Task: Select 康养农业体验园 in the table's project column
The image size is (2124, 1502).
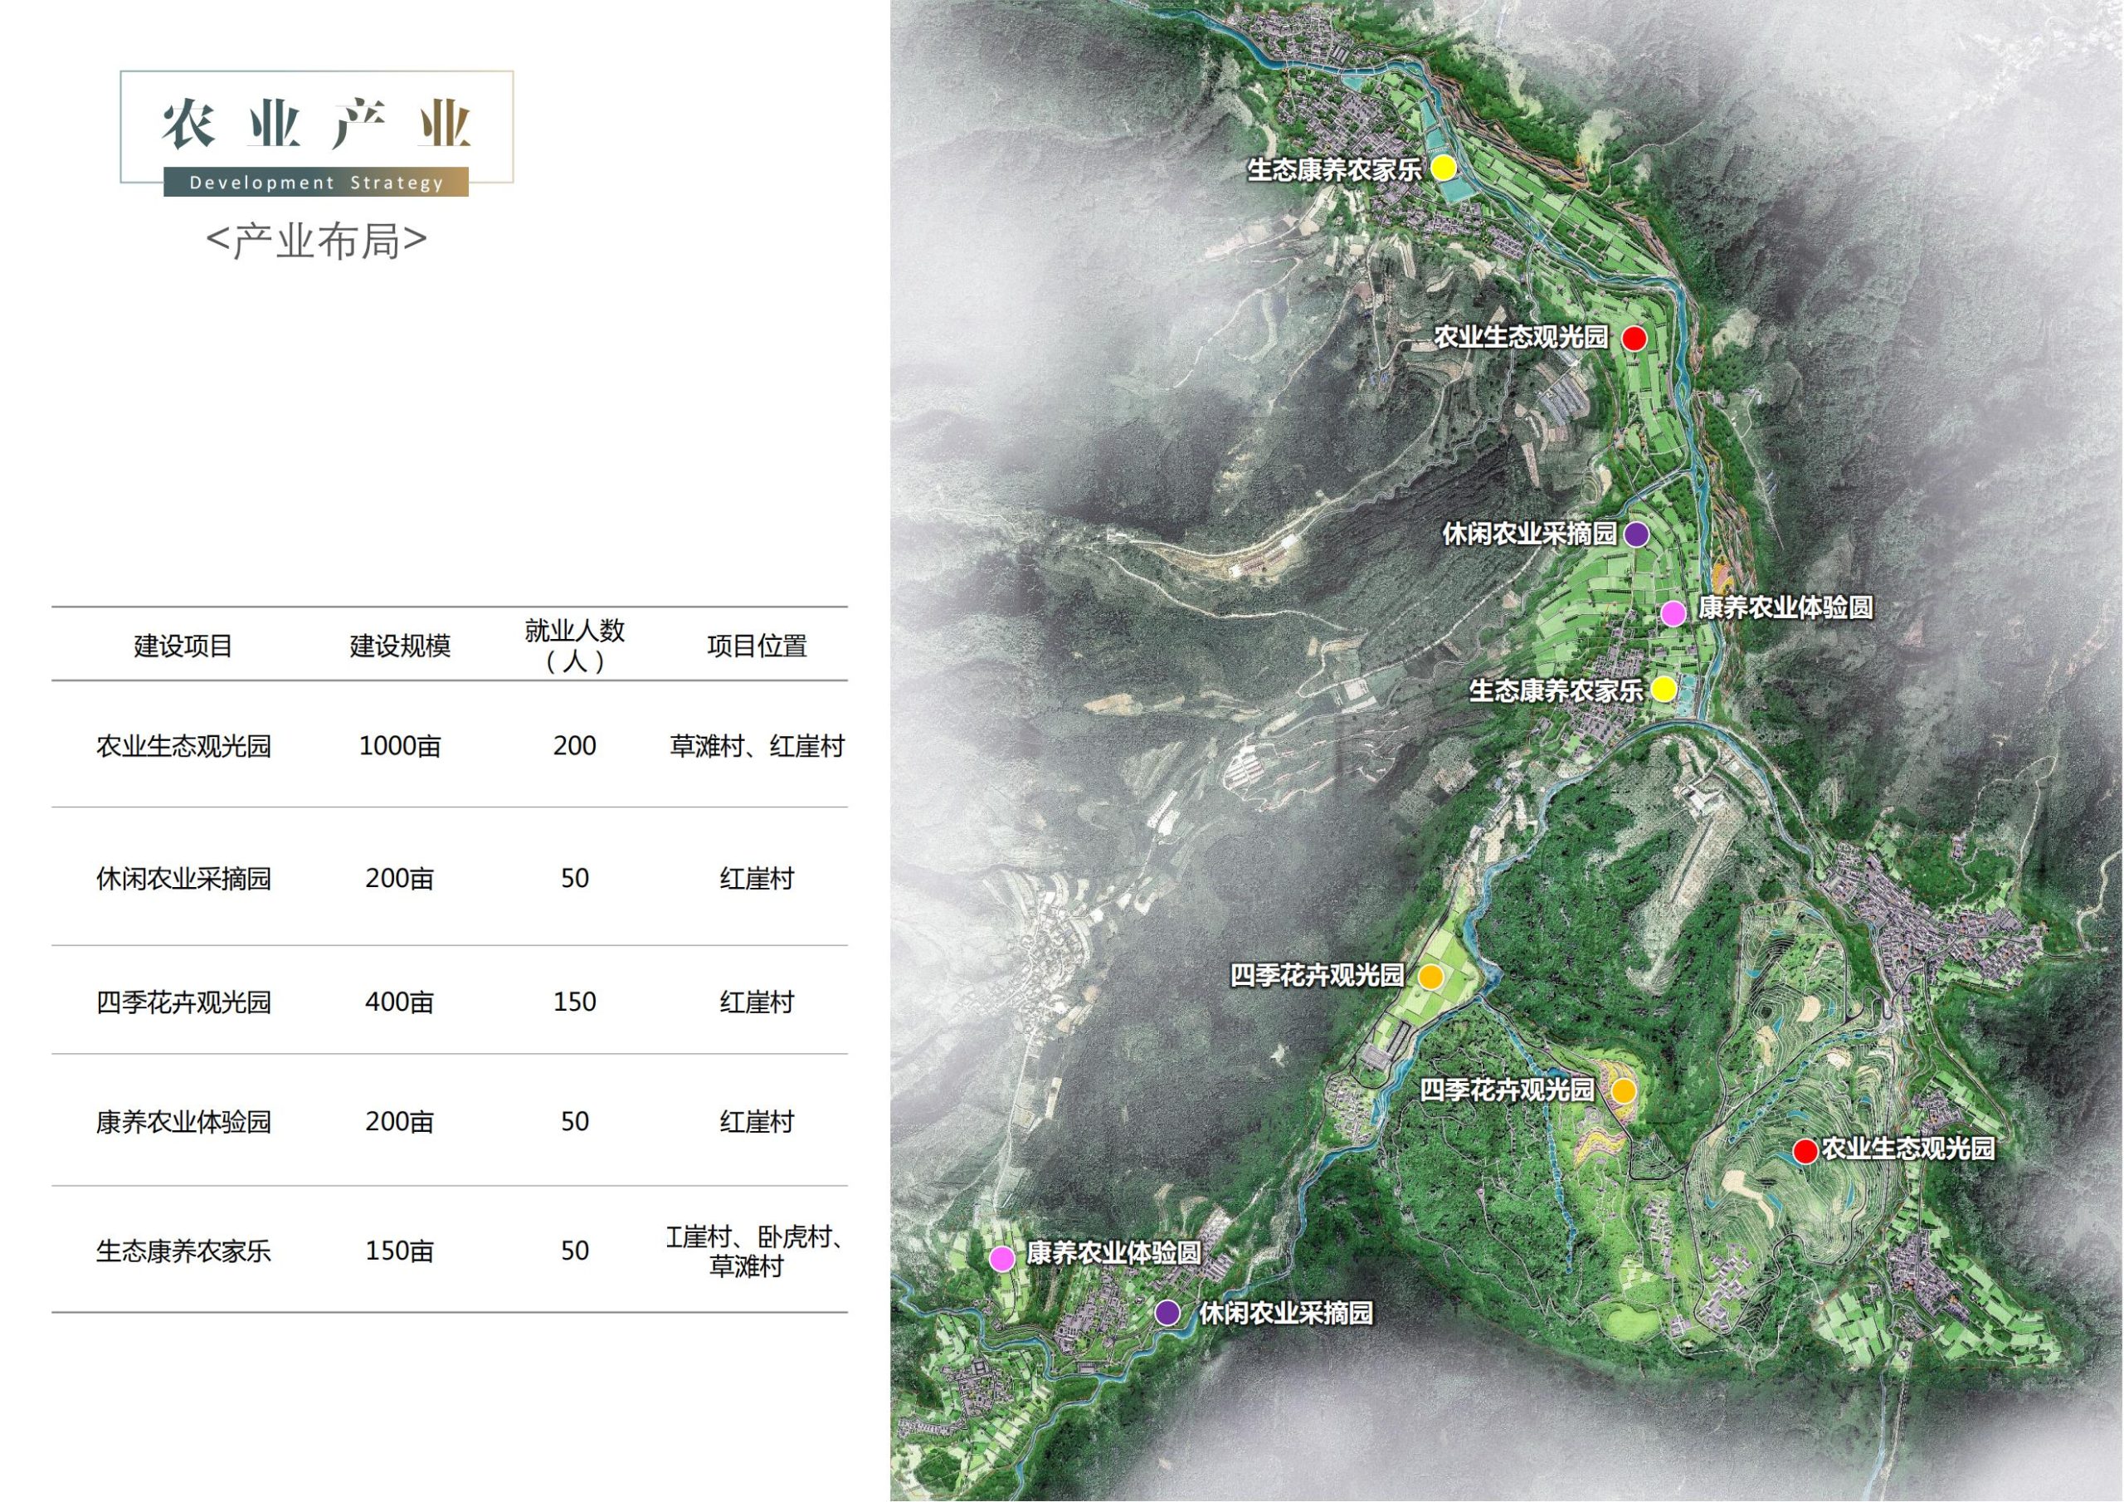Action: [183, 1121]
